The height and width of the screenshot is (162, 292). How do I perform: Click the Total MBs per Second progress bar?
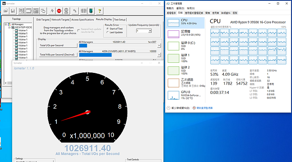(x=118, y=55)
